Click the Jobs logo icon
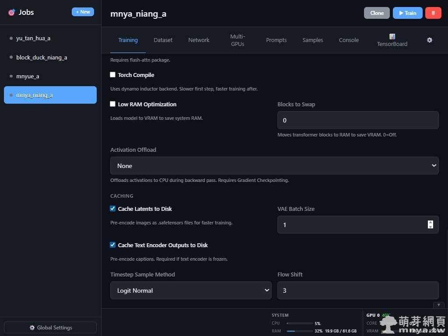The height and width of the screenshot is (336, 448). point(12,12)
